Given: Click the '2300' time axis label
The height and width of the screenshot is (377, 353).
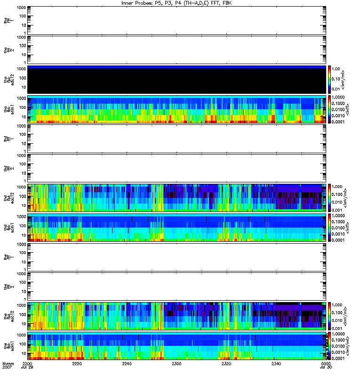Looking at the screenshot, I should (176, 364).
